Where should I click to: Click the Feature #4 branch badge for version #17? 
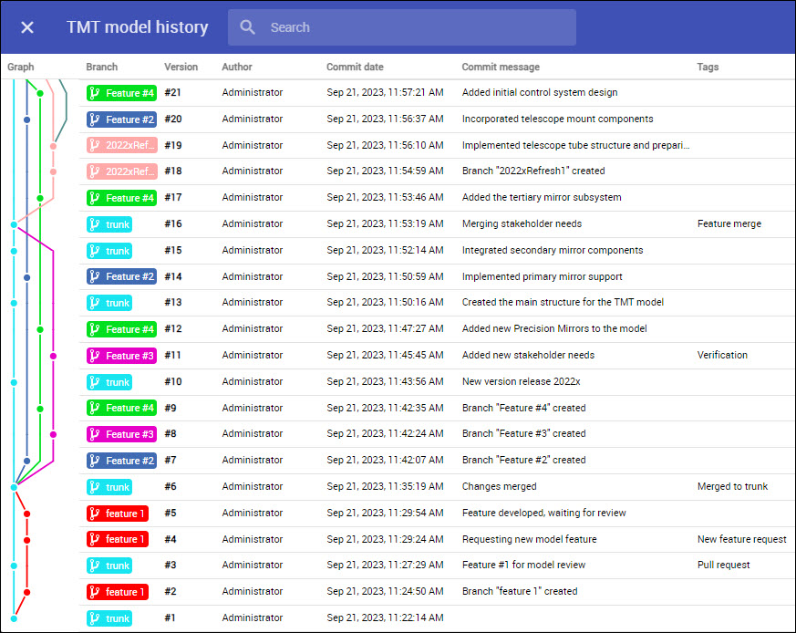point(121,198)
